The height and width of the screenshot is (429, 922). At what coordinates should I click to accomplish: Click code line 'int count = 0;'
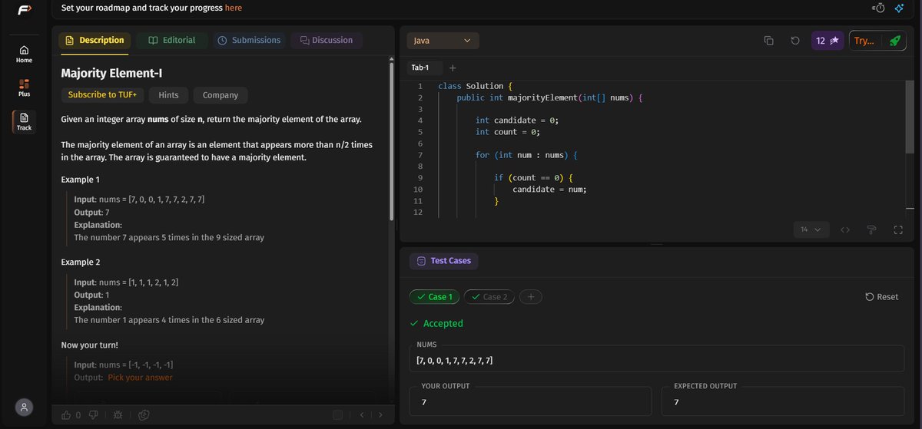[508, 132]
